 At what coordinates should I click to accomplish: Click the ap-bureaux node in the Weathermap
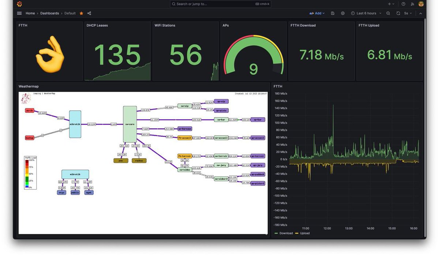[x=185, y=129]
